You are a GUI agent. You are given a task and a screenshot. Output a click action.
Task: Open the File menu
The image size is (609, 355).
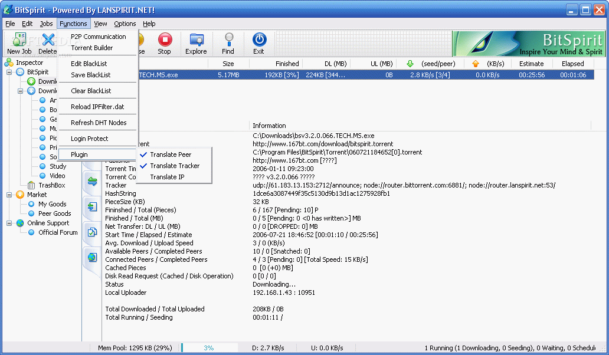point(10,24)
